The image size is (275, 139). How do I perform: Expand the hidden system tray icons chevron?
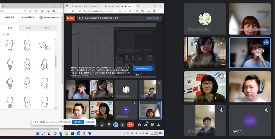coord(124,133)
